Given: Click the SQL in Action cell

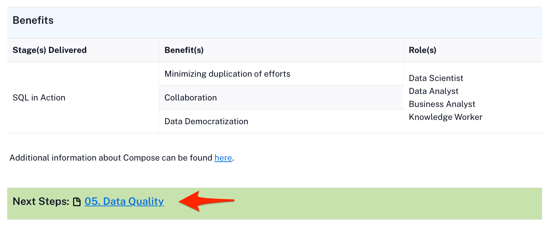Looking at the screenshot, I should 39,98.
